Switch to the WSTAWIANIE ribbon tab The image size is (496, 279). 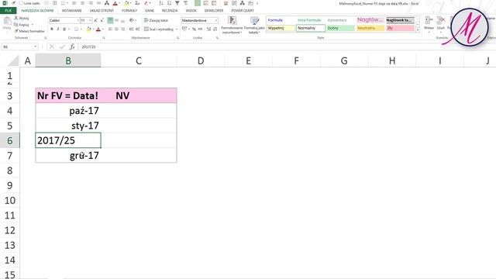point(71,10)
